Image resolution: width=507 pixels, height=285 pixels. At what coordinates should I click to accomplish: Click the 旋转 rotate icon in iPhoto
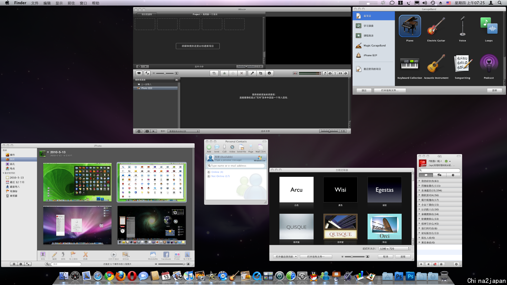tap(63, 254)
